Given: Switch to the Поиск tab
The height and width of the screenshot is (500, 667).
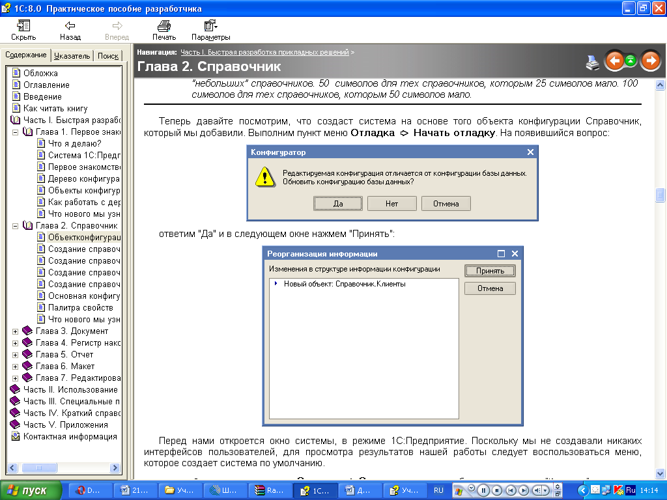Looking at the screenshot, I should 108,56.
